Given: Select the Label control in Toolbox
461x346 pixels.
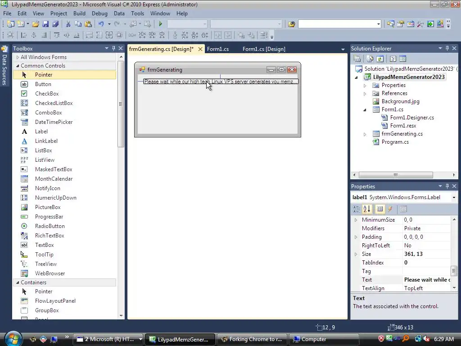Looking at the screenshot, I should [x=41, y=132].
